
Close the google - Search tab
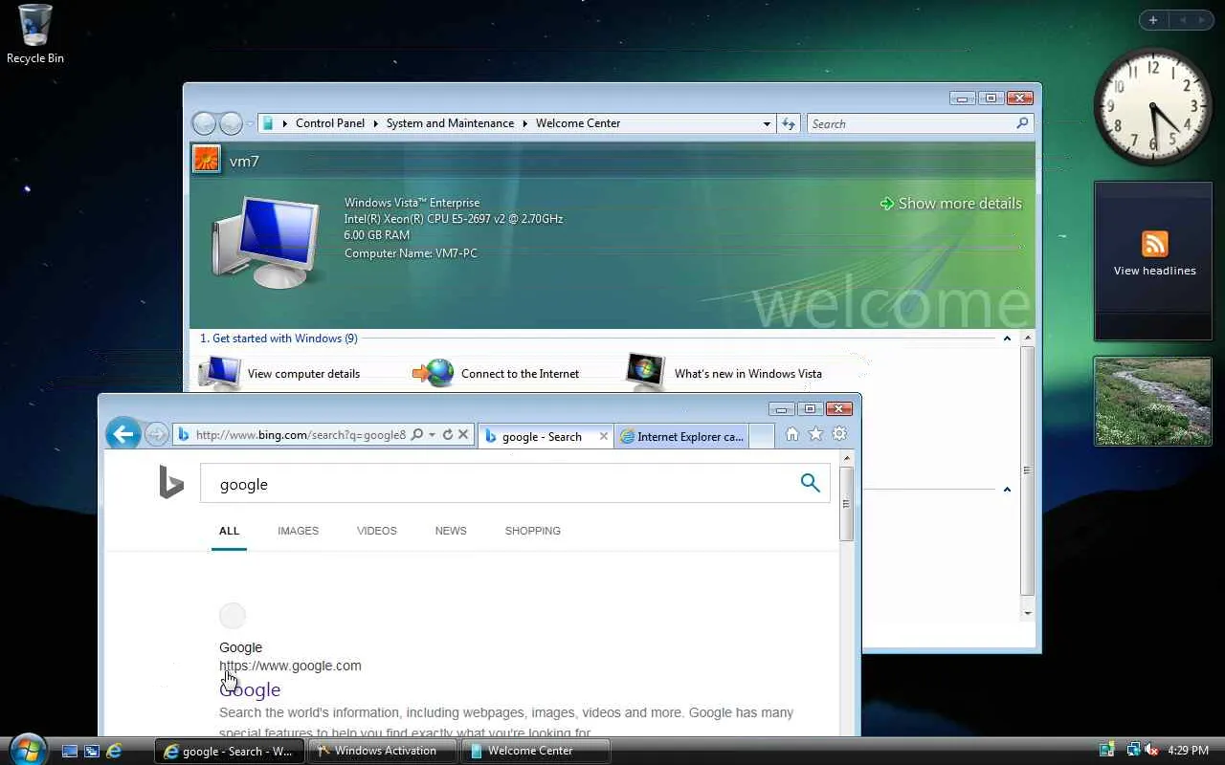point(603,436)
